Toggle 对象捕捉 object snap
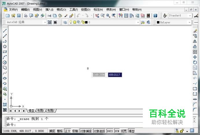Image resolution: width=200 pixels, height=135 pixels. click(86, 131)
